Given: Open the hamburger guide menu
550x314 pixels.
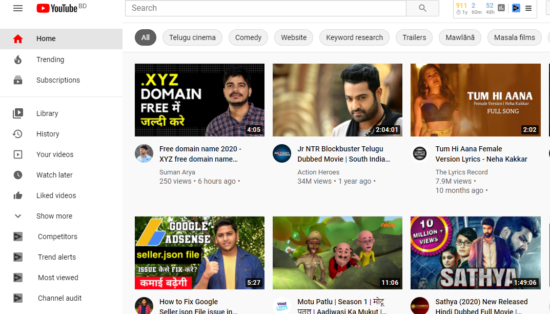Looking at the screenshot, I should (x=18, y=8).
